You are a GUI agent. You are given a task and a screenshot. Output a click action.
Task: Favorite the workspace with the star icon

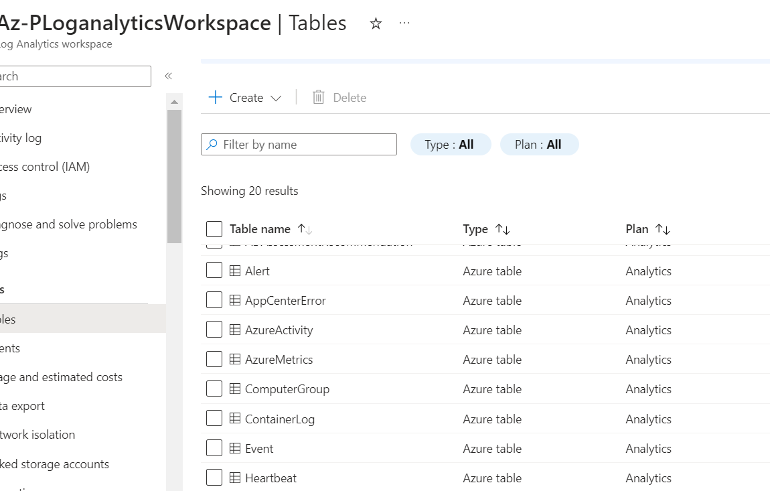tap(376, 23)
